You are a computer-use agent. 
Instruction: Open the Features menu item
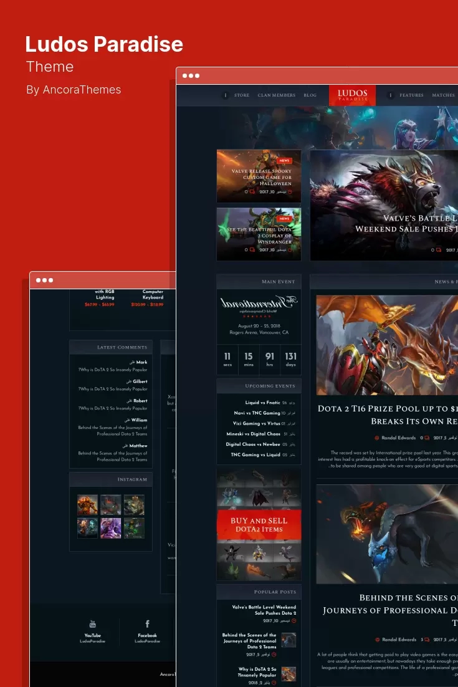pos(411,95)
